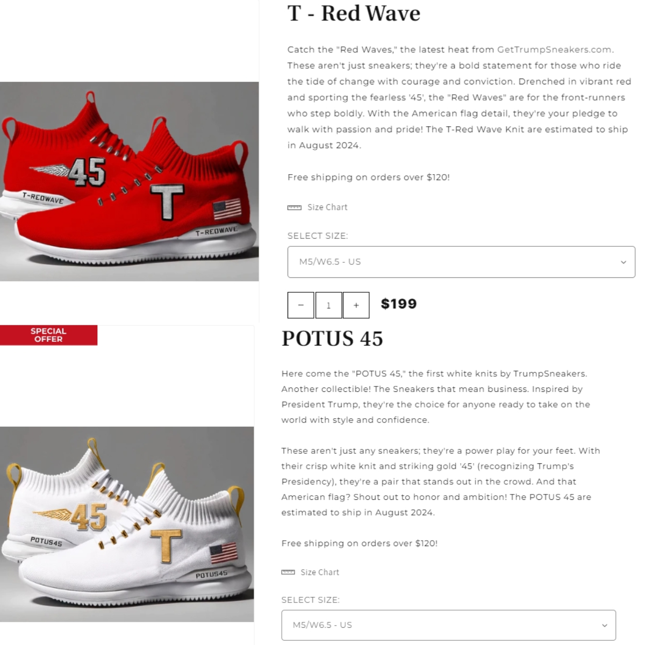Click the American flag on the white sneaker

(x=223, y=553)
